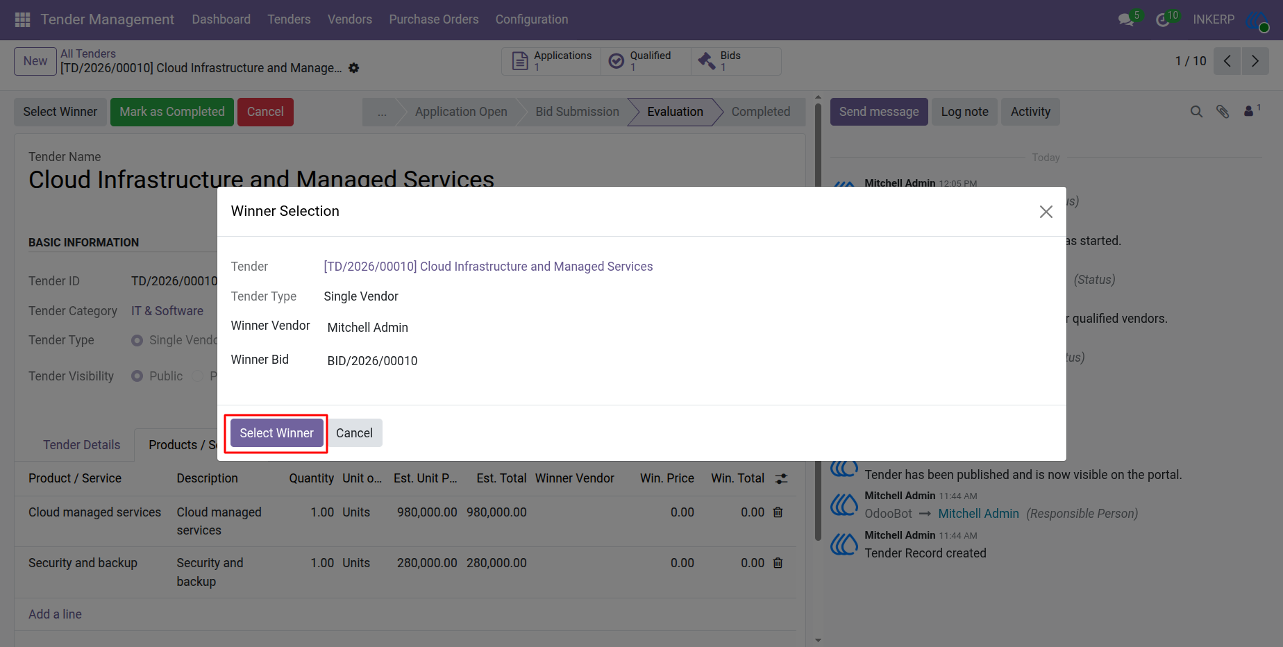Click the gear actions icon beside tender title
The height and width of the screenshot is (647, 1283).
354,68
